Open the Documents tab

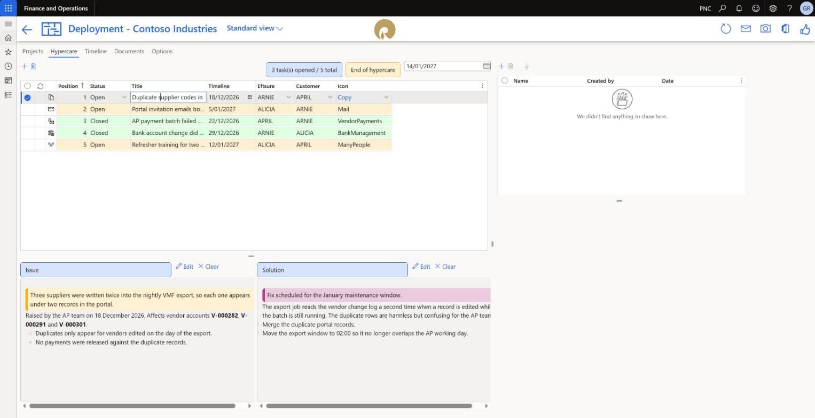pos(129,51)
